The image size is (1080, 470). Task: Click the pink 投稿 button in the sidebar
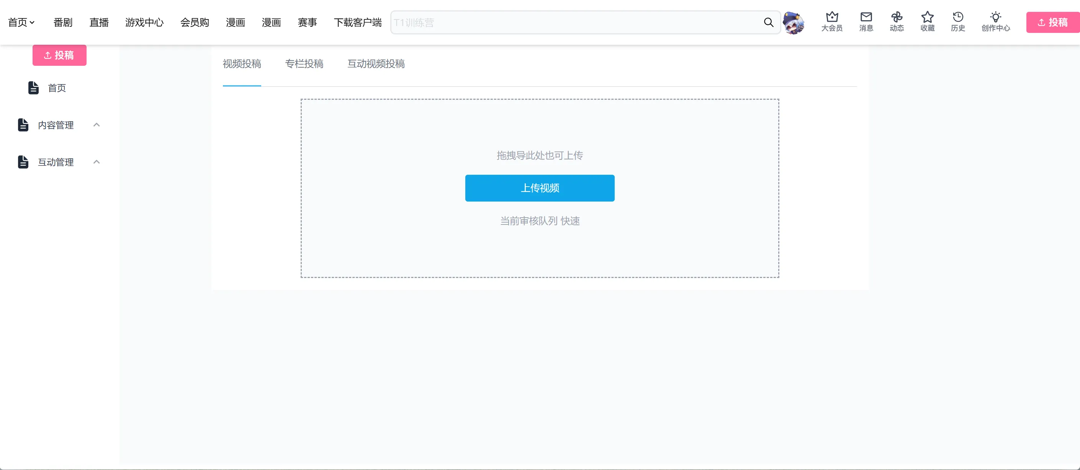[x=59, y=55]
